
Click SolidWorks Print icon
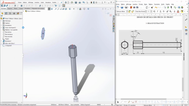point(80,2)
